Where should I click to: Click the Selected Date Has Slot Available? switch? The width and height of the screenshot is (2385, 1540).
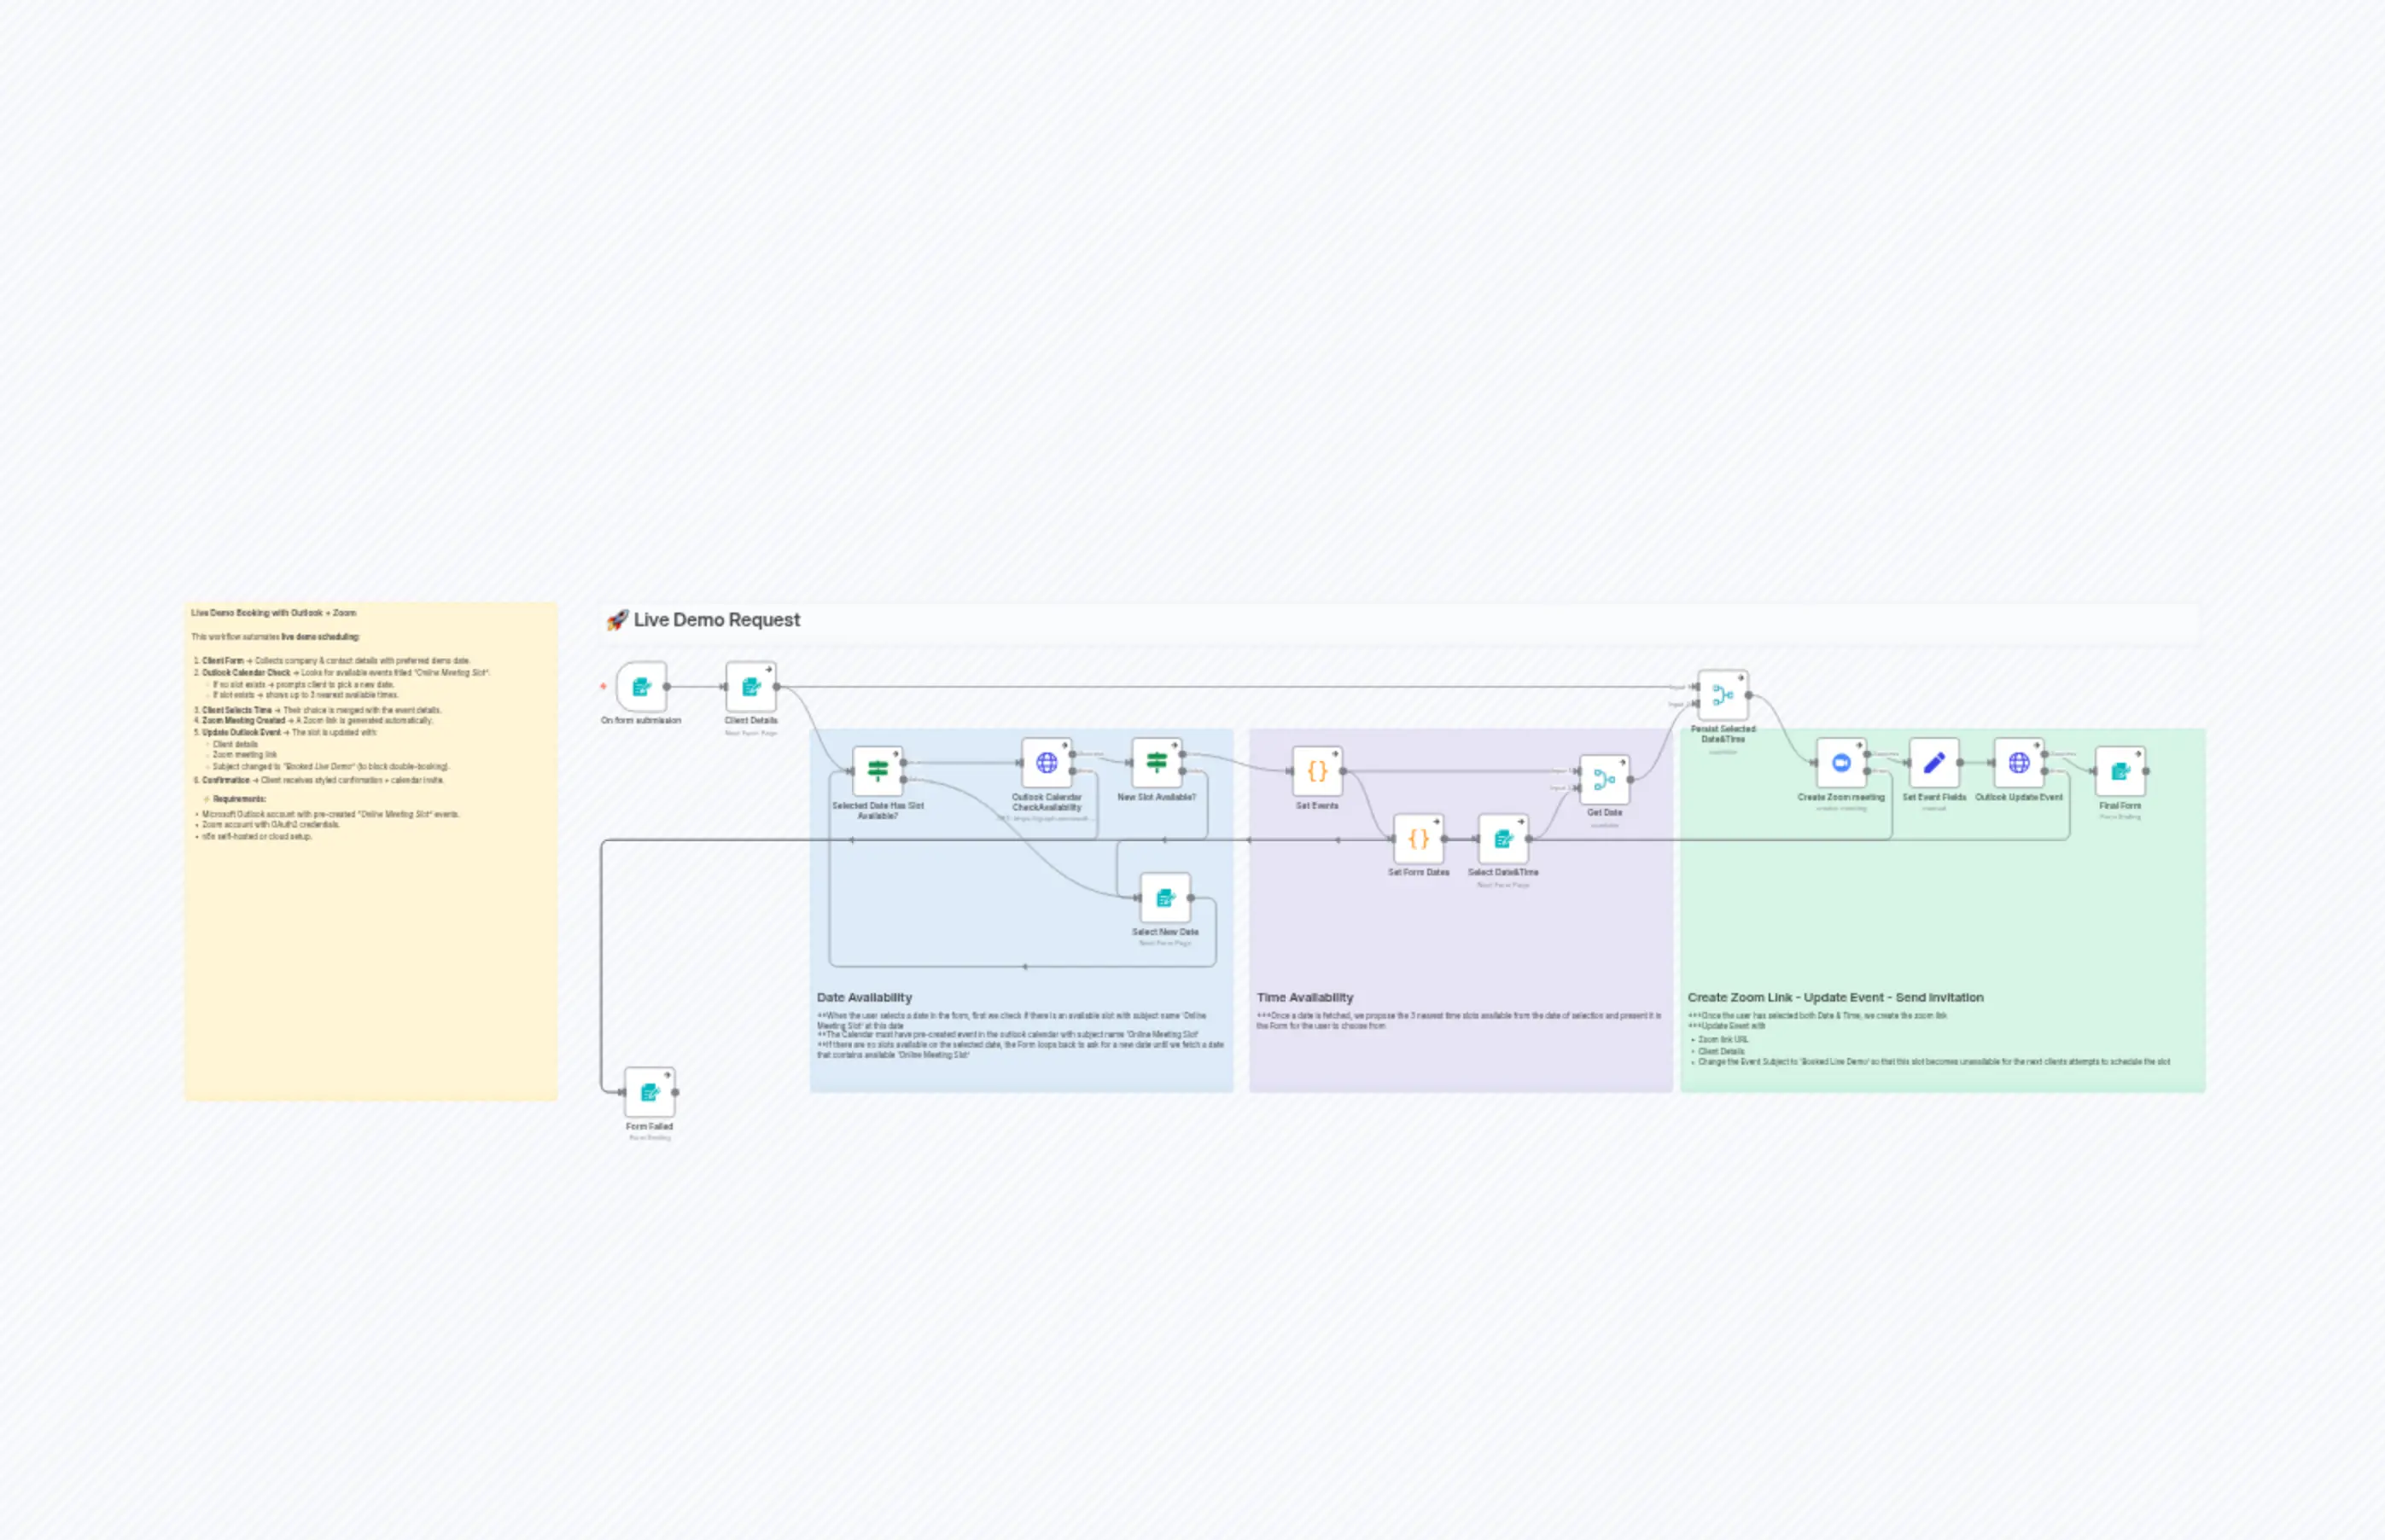point(878,771)
